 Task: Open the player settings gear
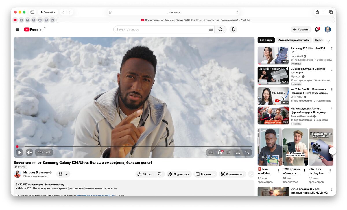(x=220, y=152)
